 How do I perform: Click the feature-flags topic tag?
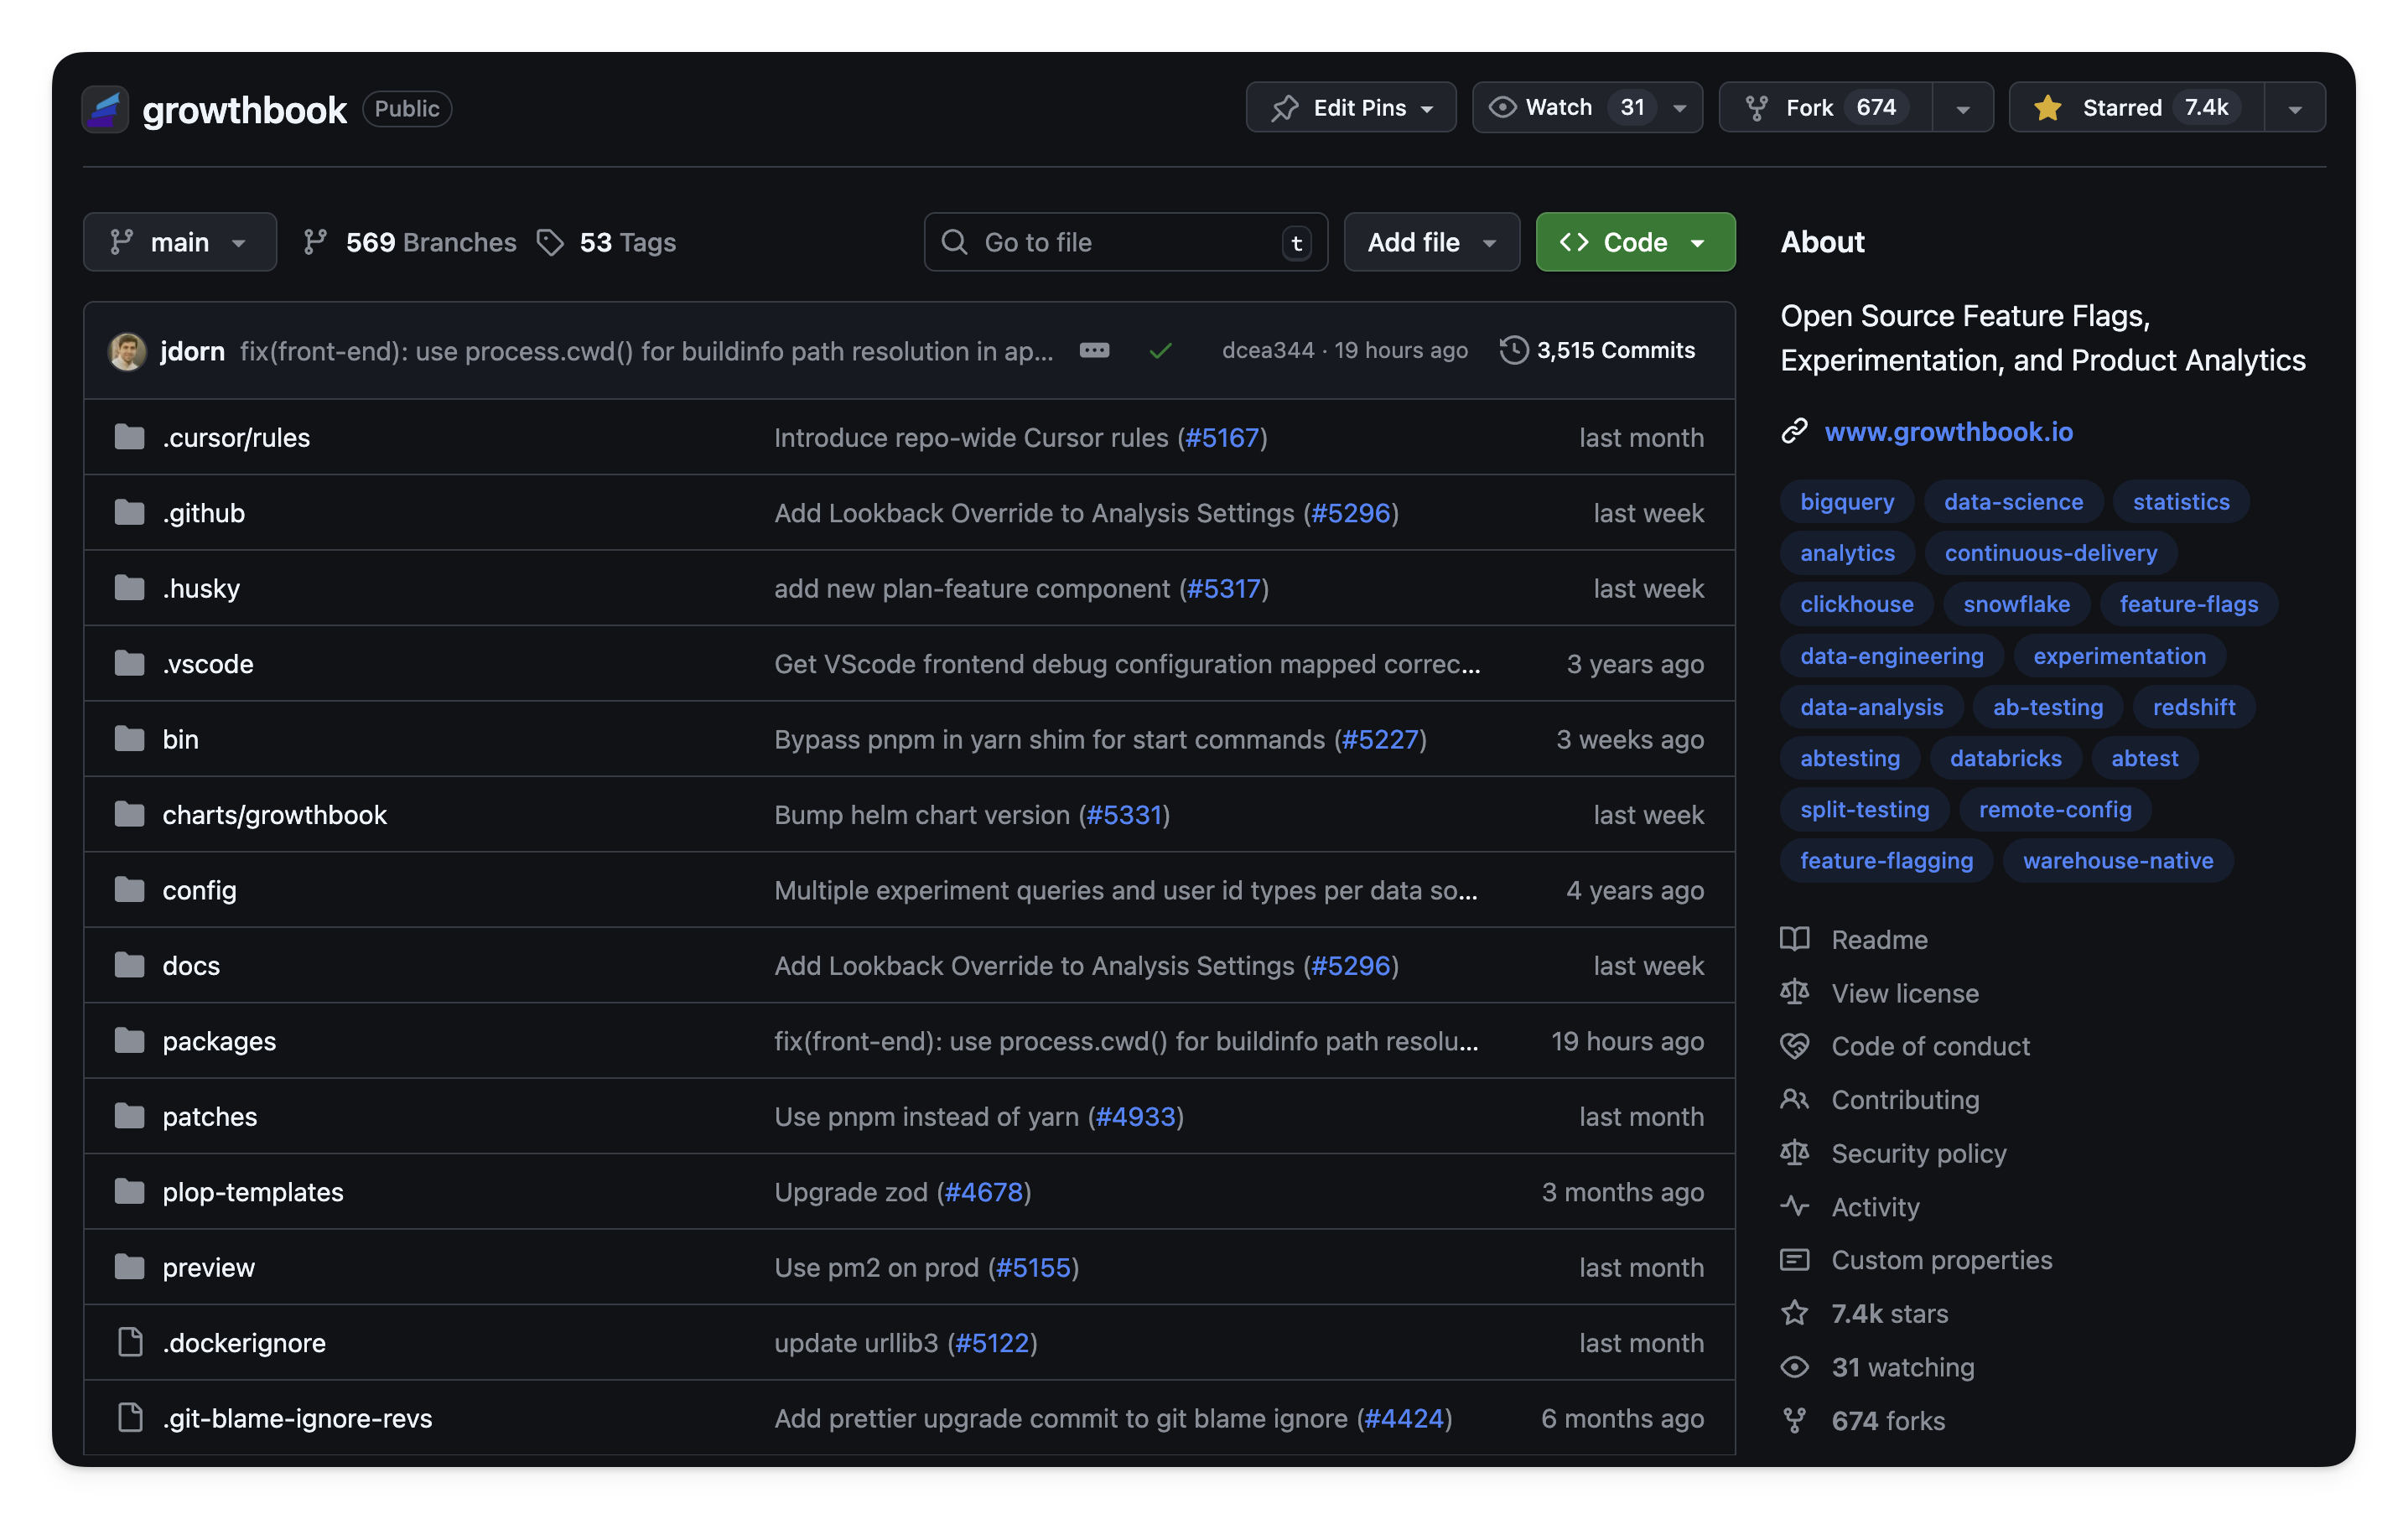coord(2188,604)
